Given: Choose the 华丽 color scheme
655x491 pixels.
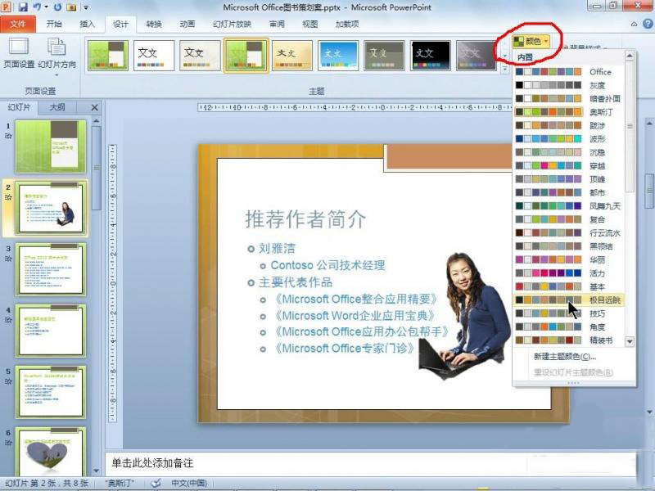Looking at the screenshot, I should point(568,259).
